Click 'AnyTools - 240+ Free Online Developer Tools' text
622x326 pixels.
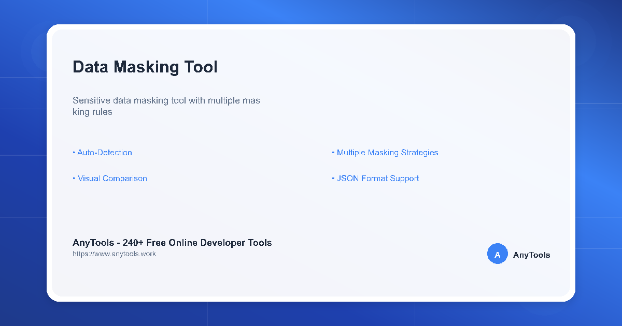pyautogui.click(x=172, y=243)
